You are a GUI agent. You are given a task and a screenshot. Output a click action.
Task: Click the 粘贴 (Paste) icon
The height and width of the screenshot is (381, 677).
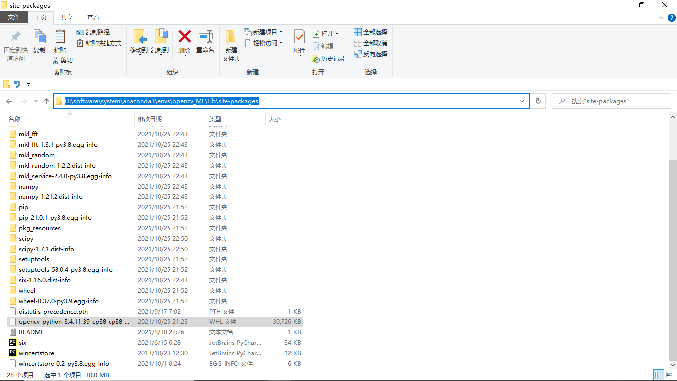(60, 44)
